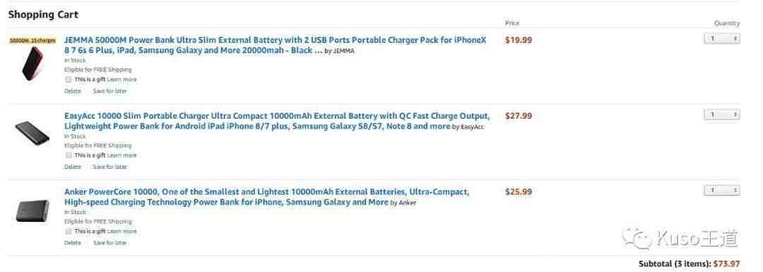
Task: Open quantity dropdown for JEMMA power bank
Action: tap(721, 38)
